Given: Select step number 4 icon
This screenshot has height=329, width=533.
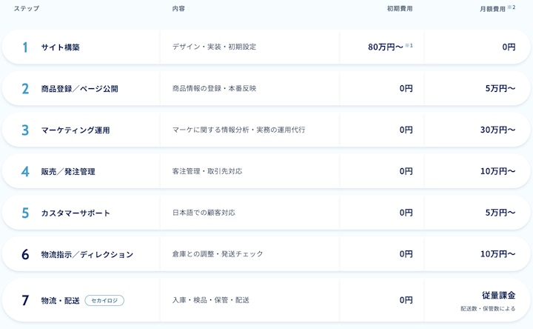Looking at the screenshot, I should click(25, 171).
